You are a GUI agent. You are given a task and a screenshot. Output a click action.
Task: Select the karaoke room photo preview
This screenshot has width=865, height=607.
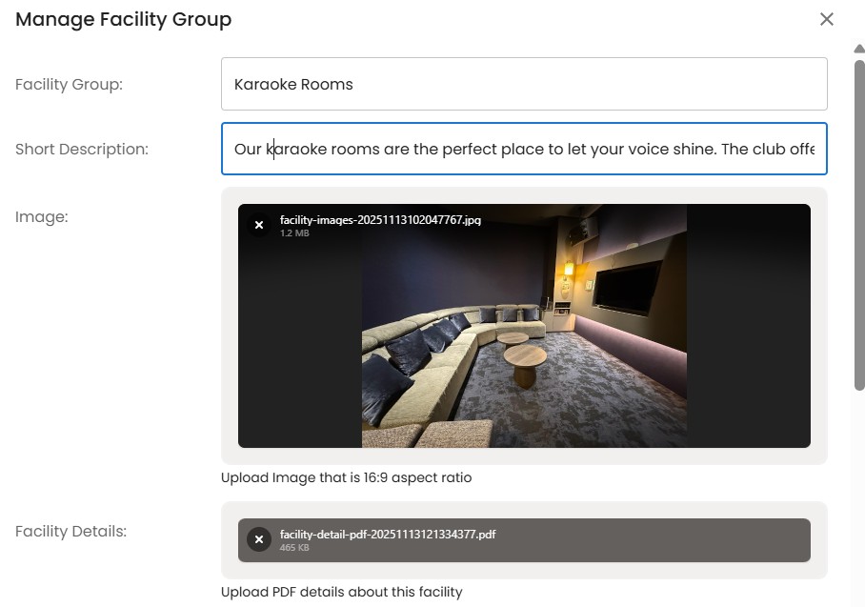[524, 343]
